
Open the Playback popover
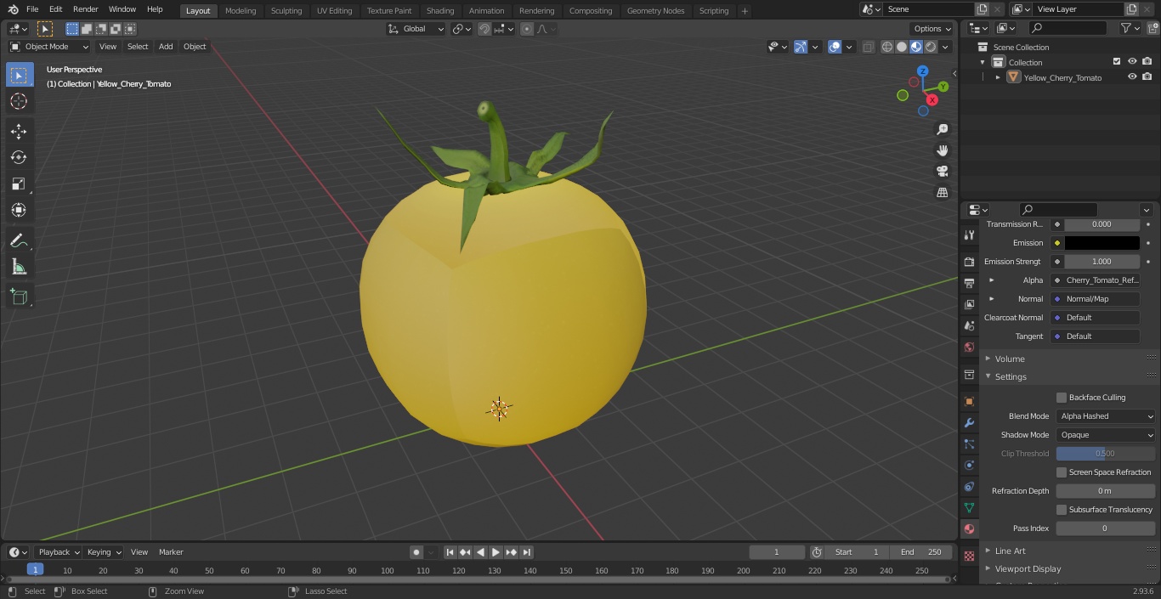pos(59,552)
